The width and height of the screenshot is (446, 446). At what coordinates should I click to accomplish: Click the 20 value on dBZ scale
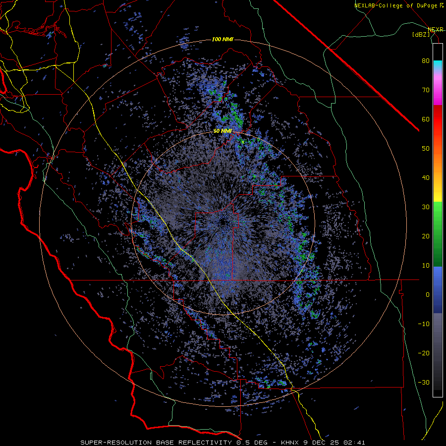pyautogui.click(x=426, y=237)
